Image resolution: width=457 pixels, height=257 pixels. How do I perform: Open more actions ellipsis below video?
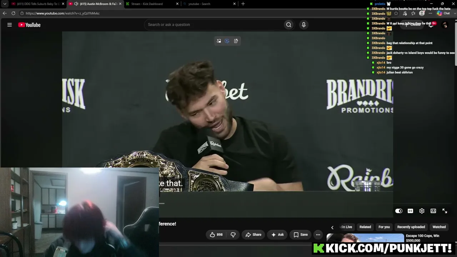[x=318, y=235]
